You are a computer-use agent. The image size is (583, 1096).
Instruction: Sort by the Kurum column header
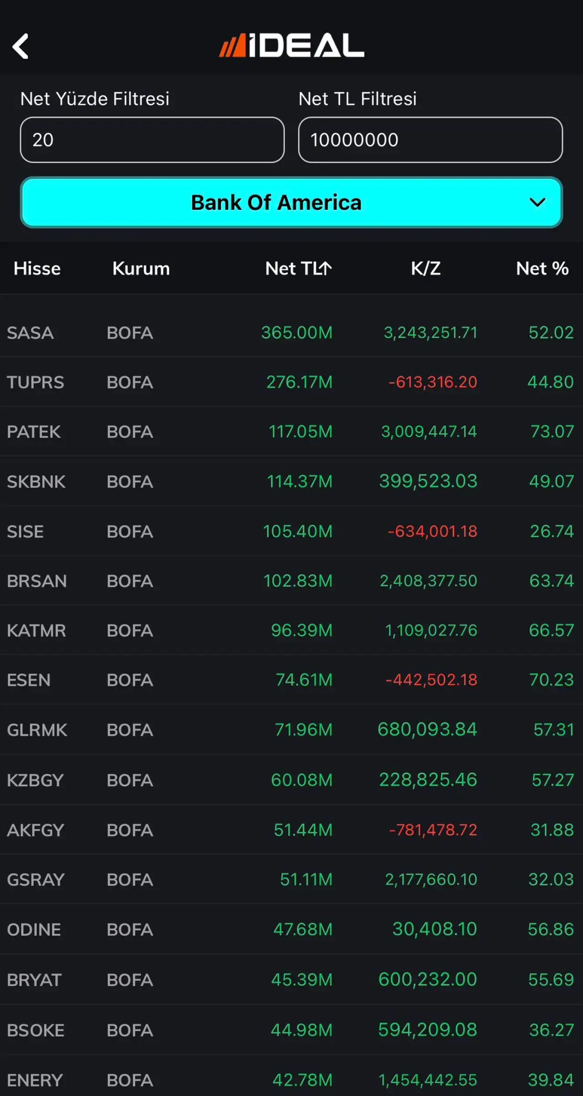click(141, 268)
